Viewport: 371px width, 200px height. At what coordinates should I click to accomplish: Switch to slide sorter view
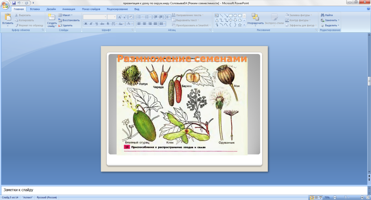pos(316,198)
